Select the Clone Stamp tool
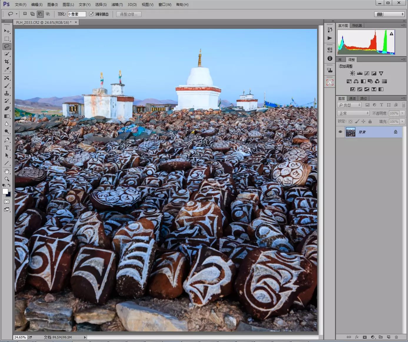 pos(7,93)
